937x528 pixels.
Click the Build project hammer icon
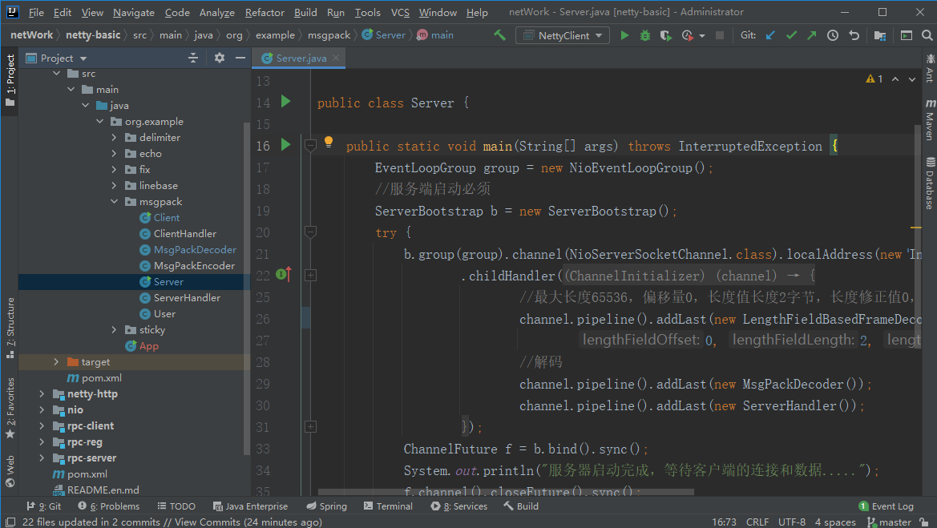[x=499, y=35]
